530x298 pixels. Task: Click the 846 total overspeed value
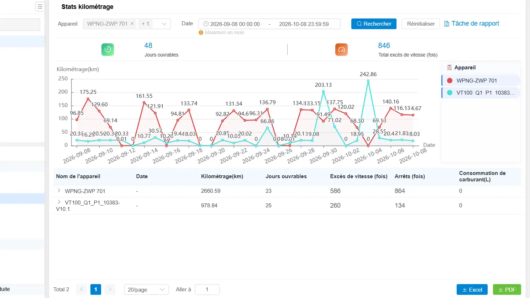click(x=384, y=46)
